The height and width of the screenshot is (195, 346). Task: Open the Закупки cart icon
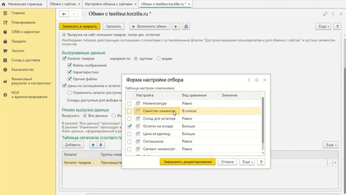pyautogui.click(x=5, y=51)
